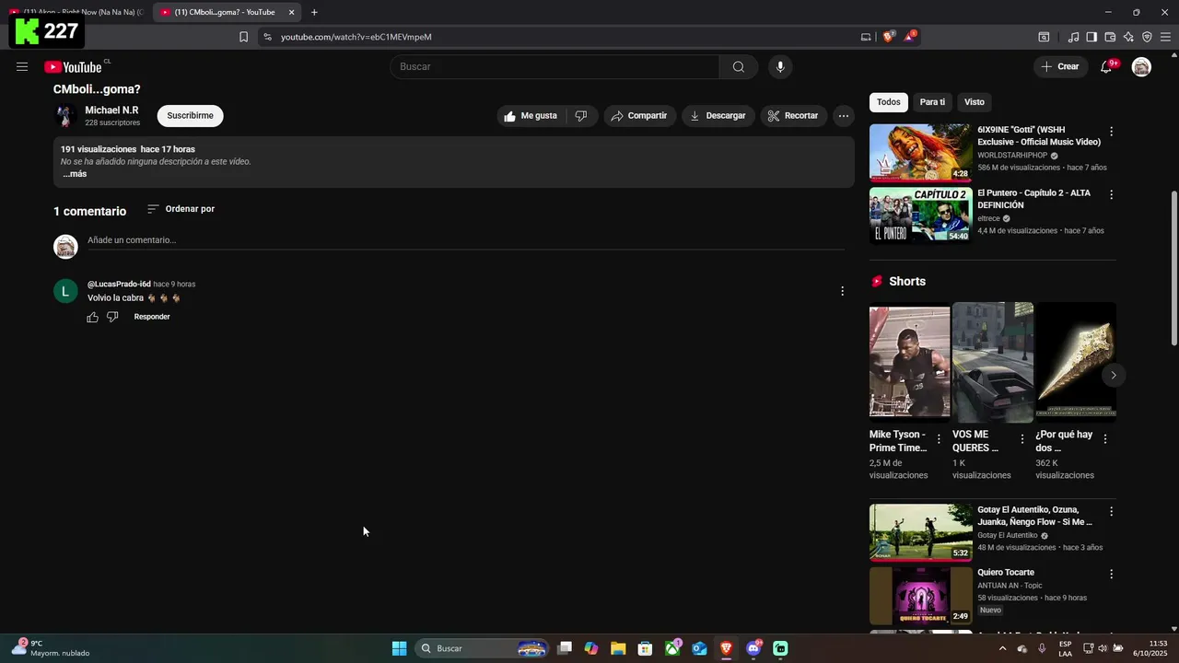Like the LucasPrado comment
The image size is (1179, 663).
(x=92, y=317)
